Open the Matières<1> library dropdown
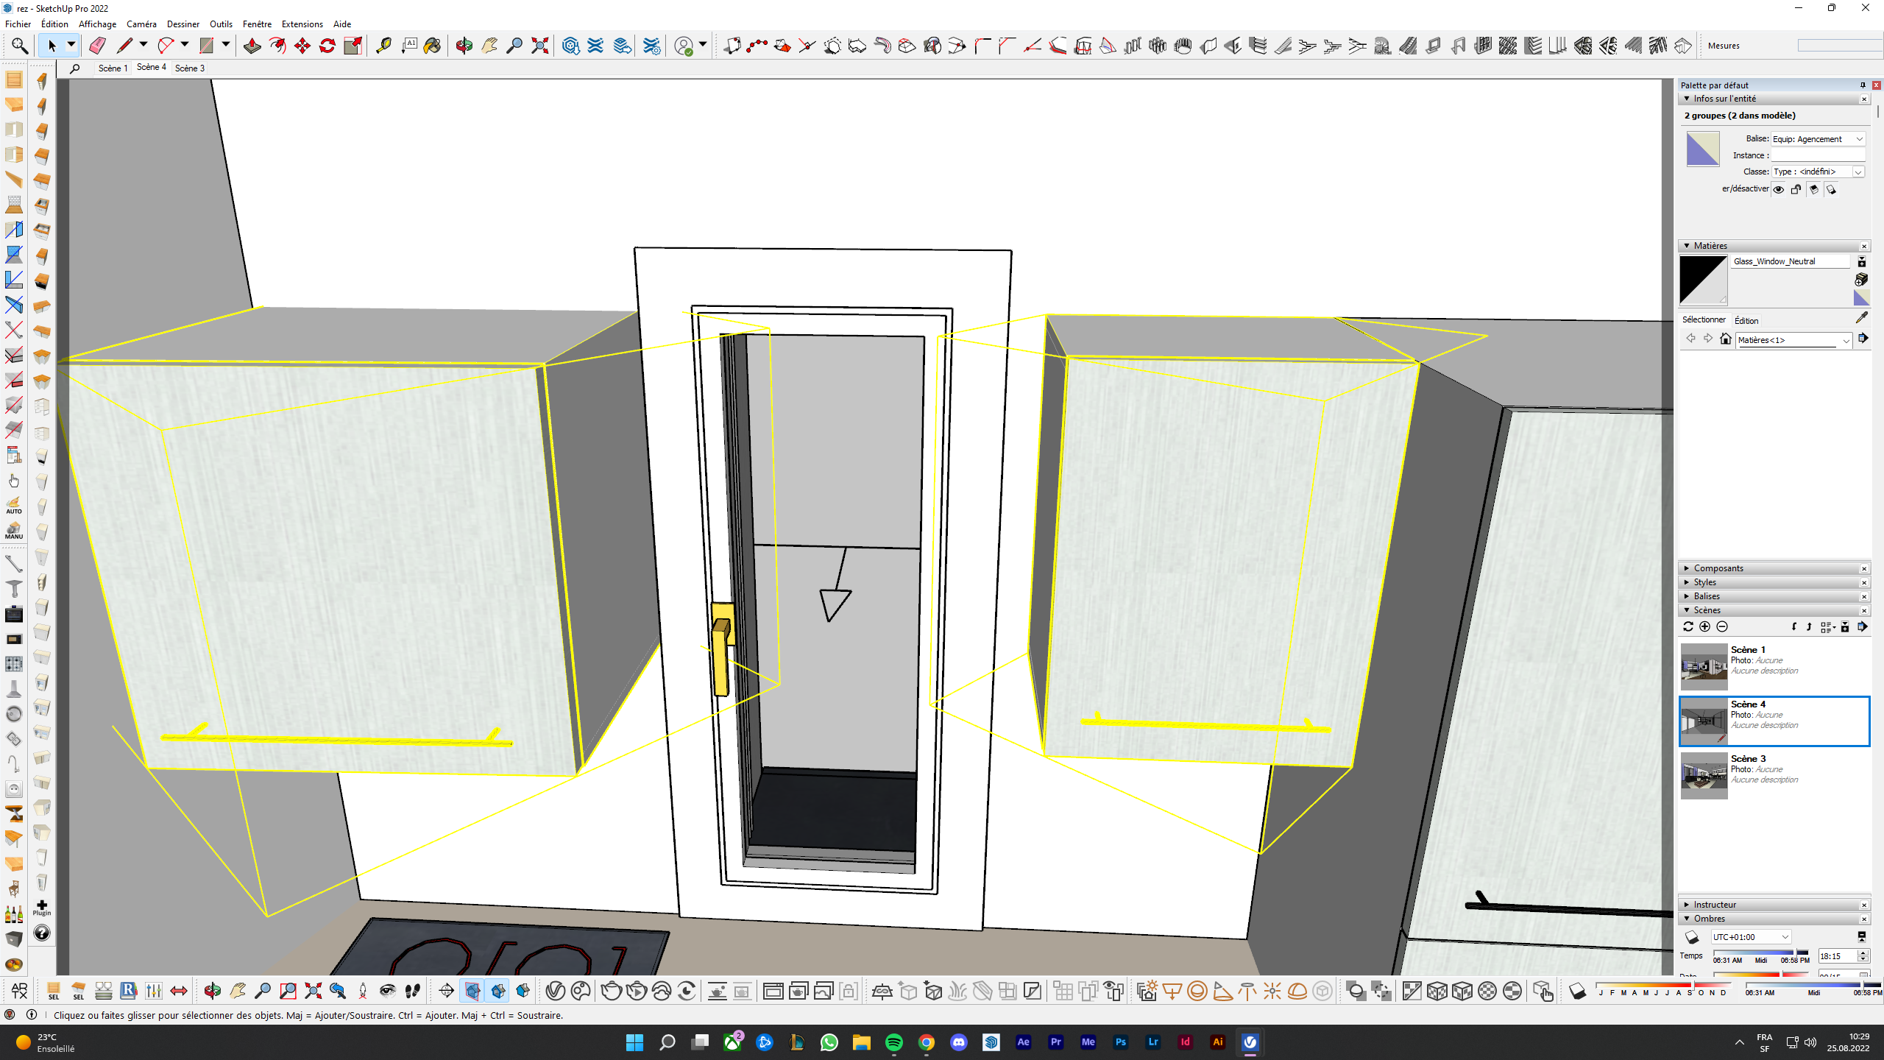This screenshot has width=1884, height=1060. click(x=1794, y=340)
